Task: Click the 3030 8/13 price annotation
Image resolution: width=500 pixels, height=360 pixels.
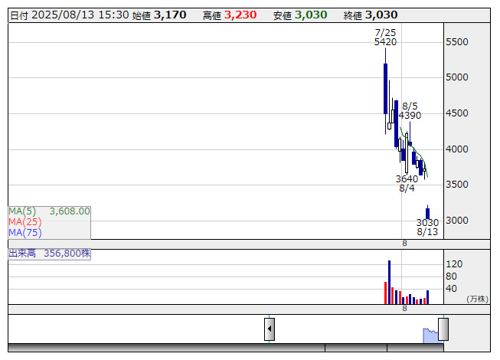Action: [x=427, y=227]
